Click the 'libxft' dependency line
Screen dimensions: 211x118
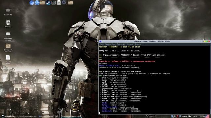click(x=113, y=90)
